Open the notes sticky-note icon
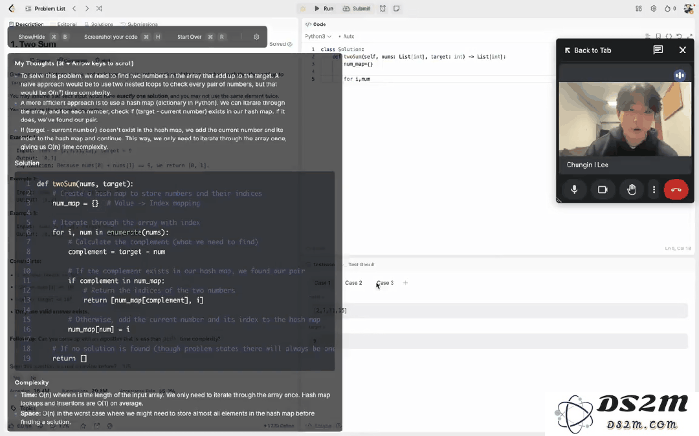The height and width of the screenshot is (436, 699). click(x=396, y=8)
